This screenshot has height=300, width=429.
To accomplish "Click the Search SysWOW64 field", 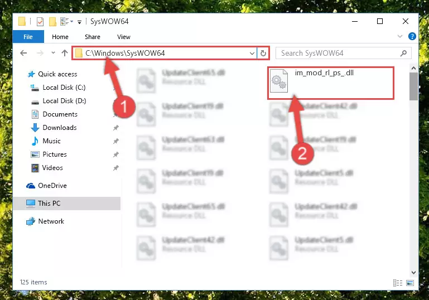I will coord(343,53).
